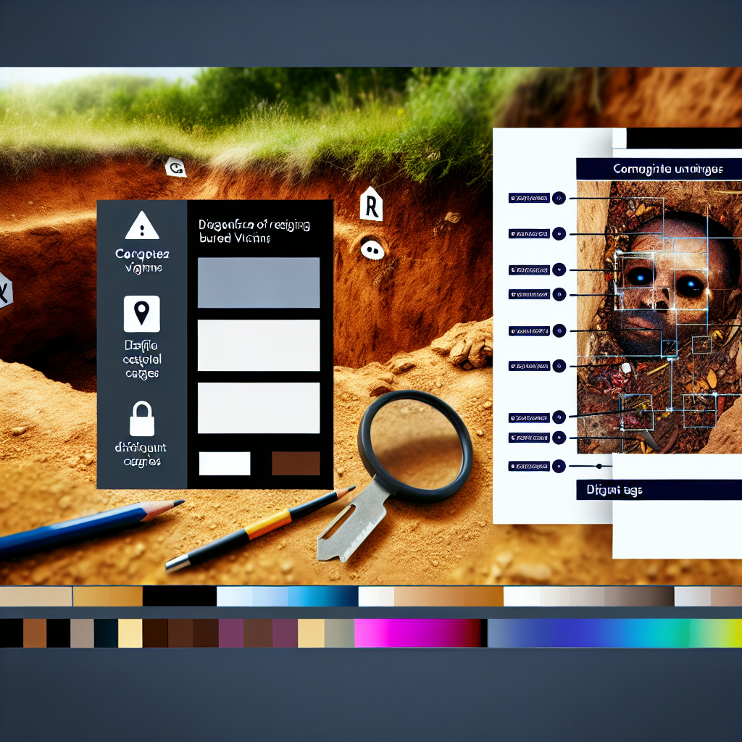The height and width of the screenshot is (742, 742).
Task: Open the middle white field in dialog
Action: 259,346
